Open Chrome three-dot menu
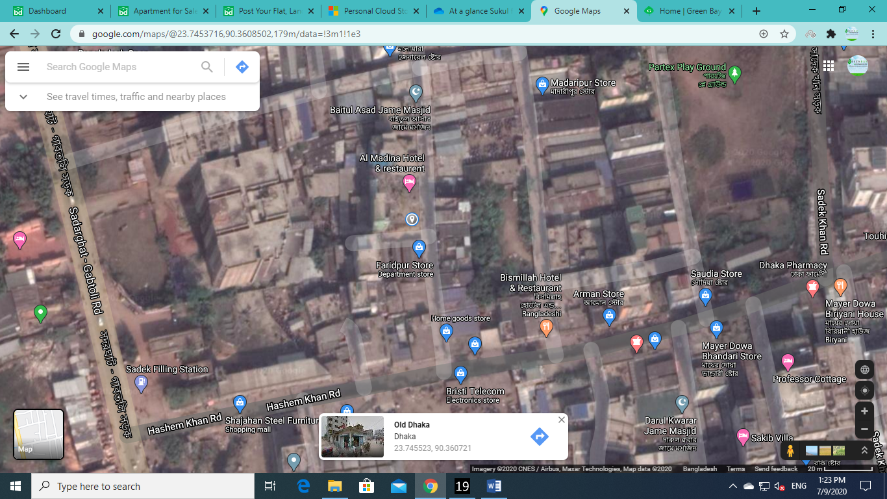Image resolution: width=887 pixels, height=499 pixels. point(874,34)
